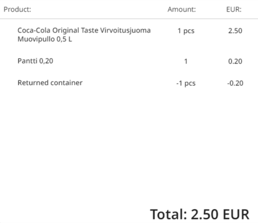Click the 1 pcs amount for Coca-Cola
The width and height of the screenshot is (258, 223).
[x=186, y=31]
